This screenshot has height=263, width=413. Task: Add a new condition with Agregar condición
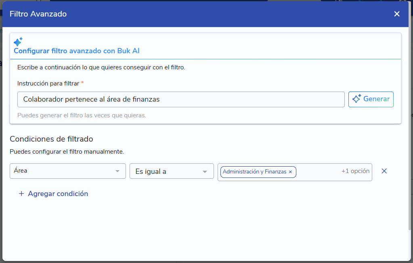[58, 194]
